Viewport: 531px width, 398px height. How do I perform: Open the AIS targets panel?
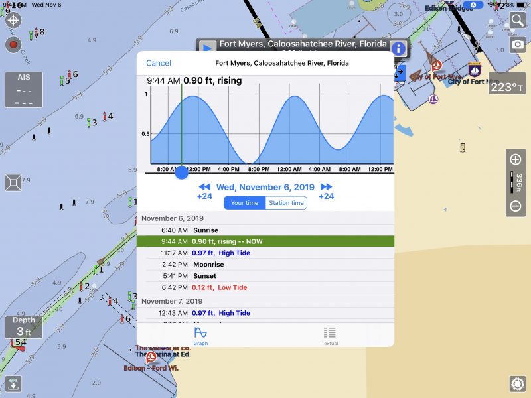pos(23,90)
